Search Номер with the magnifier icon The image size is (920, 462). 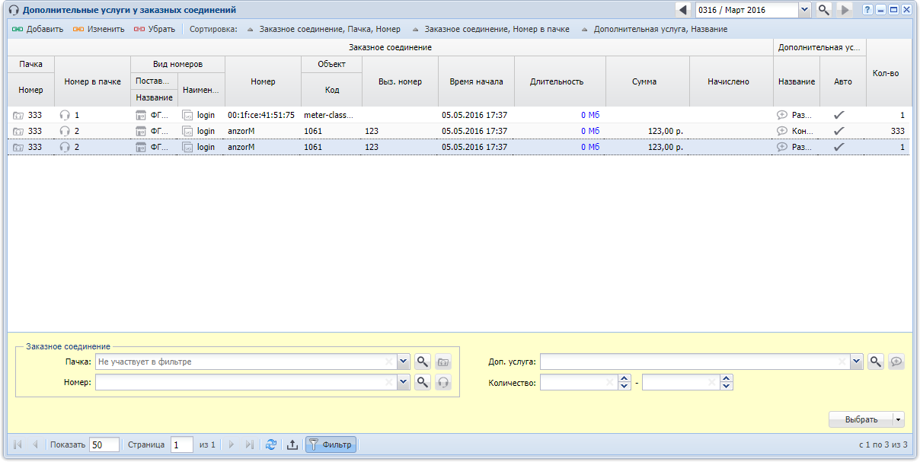(423, 382)
